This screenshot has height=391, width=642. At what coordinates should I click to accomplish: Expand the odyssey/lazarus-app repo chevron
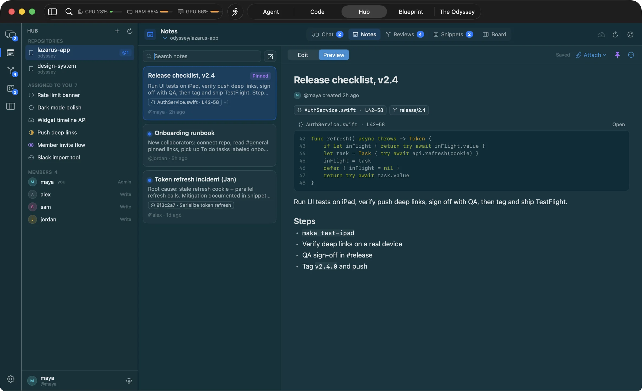(165, 38)
